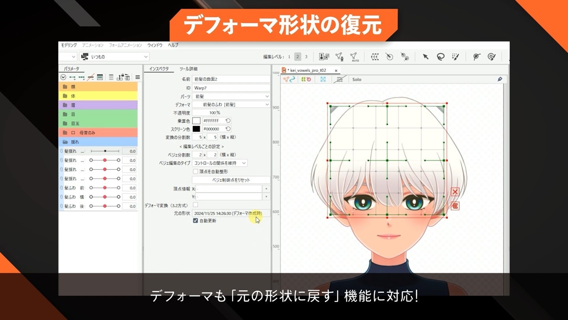Image resolution: width=568 pixels, height=320 pixels.
Task: Select the manual mesh edit tool
Action: pos(339,57)
